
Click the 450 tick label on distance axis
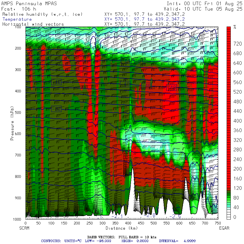tap(141, 223)
